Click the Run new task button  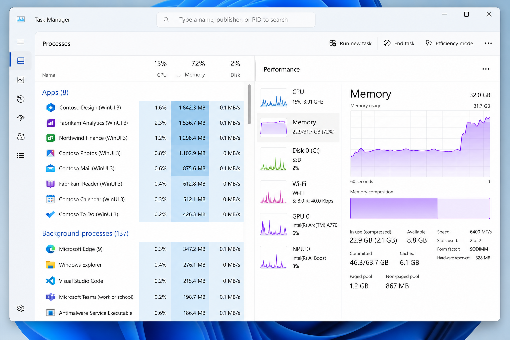point(351,43)
